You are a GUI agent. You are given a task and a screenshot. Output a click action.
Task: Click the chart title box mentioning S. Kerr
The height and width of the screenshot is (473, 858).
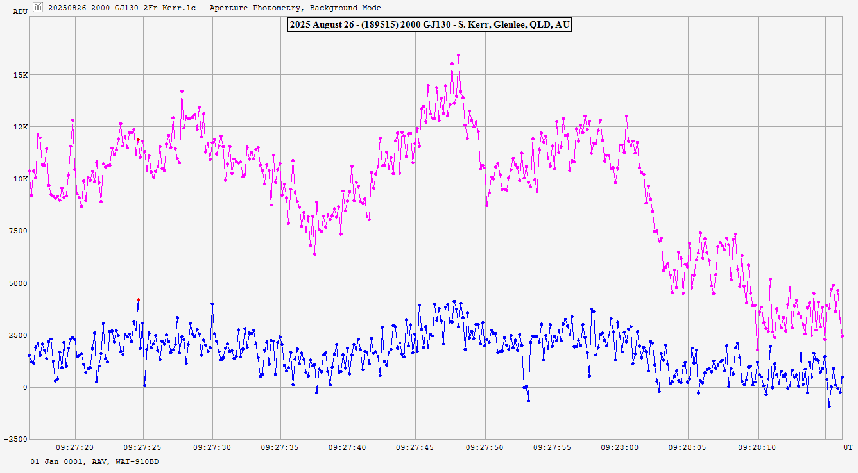pos(429,25)
